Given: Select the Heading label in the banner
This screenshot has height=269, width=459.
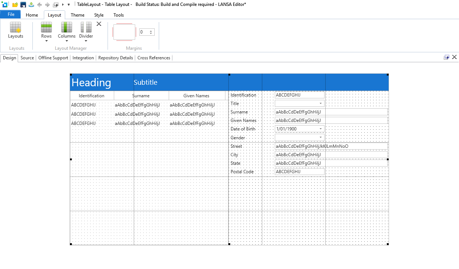Looking at the screenshot, I should click(x=91, y=83).
